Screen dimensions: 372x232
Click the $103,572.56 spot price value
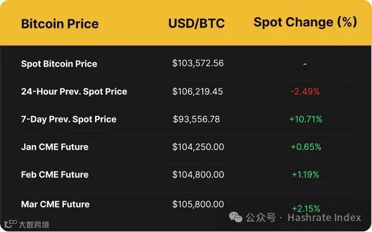click(x=198, y=63)
